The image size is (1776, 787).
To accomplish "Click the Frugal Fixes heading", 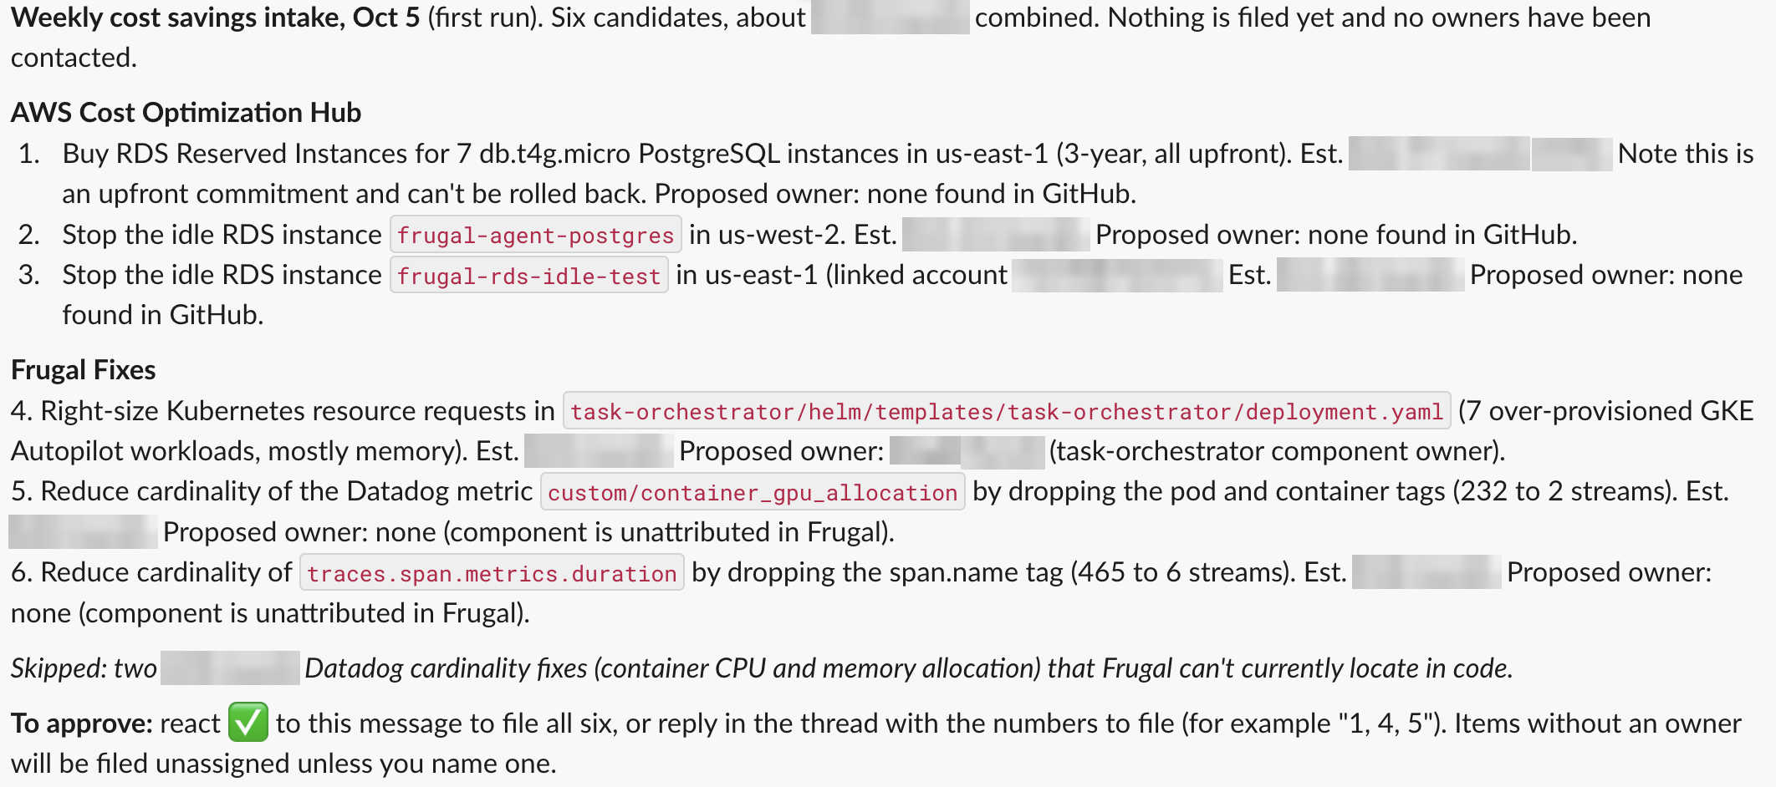I will (x=84, y=369).
